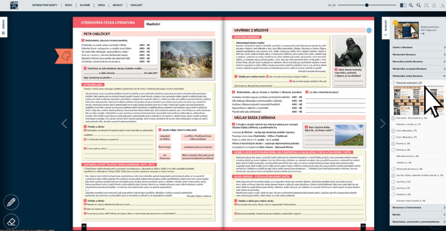Click the page navigation slider handle
This screenshot has width=446, height=231.
tap(367, 5)
